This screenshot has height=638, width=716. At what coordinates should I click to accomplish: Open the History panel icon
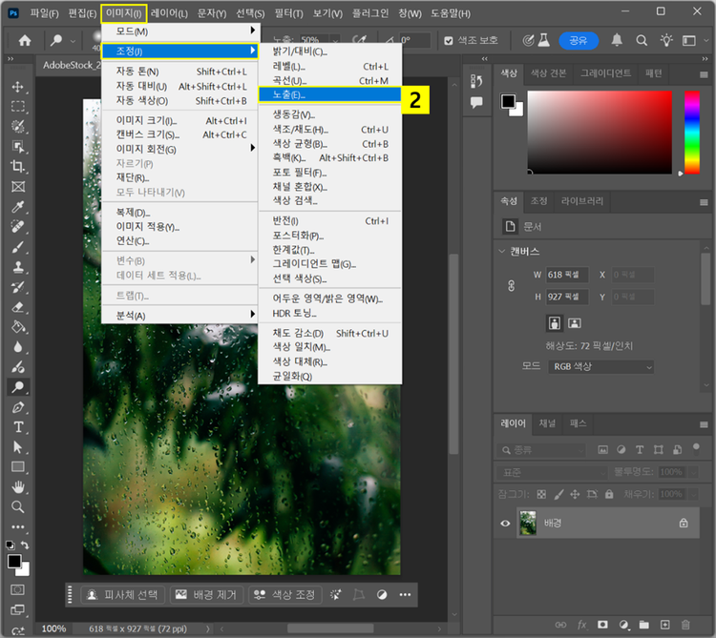tap(476, 79)
